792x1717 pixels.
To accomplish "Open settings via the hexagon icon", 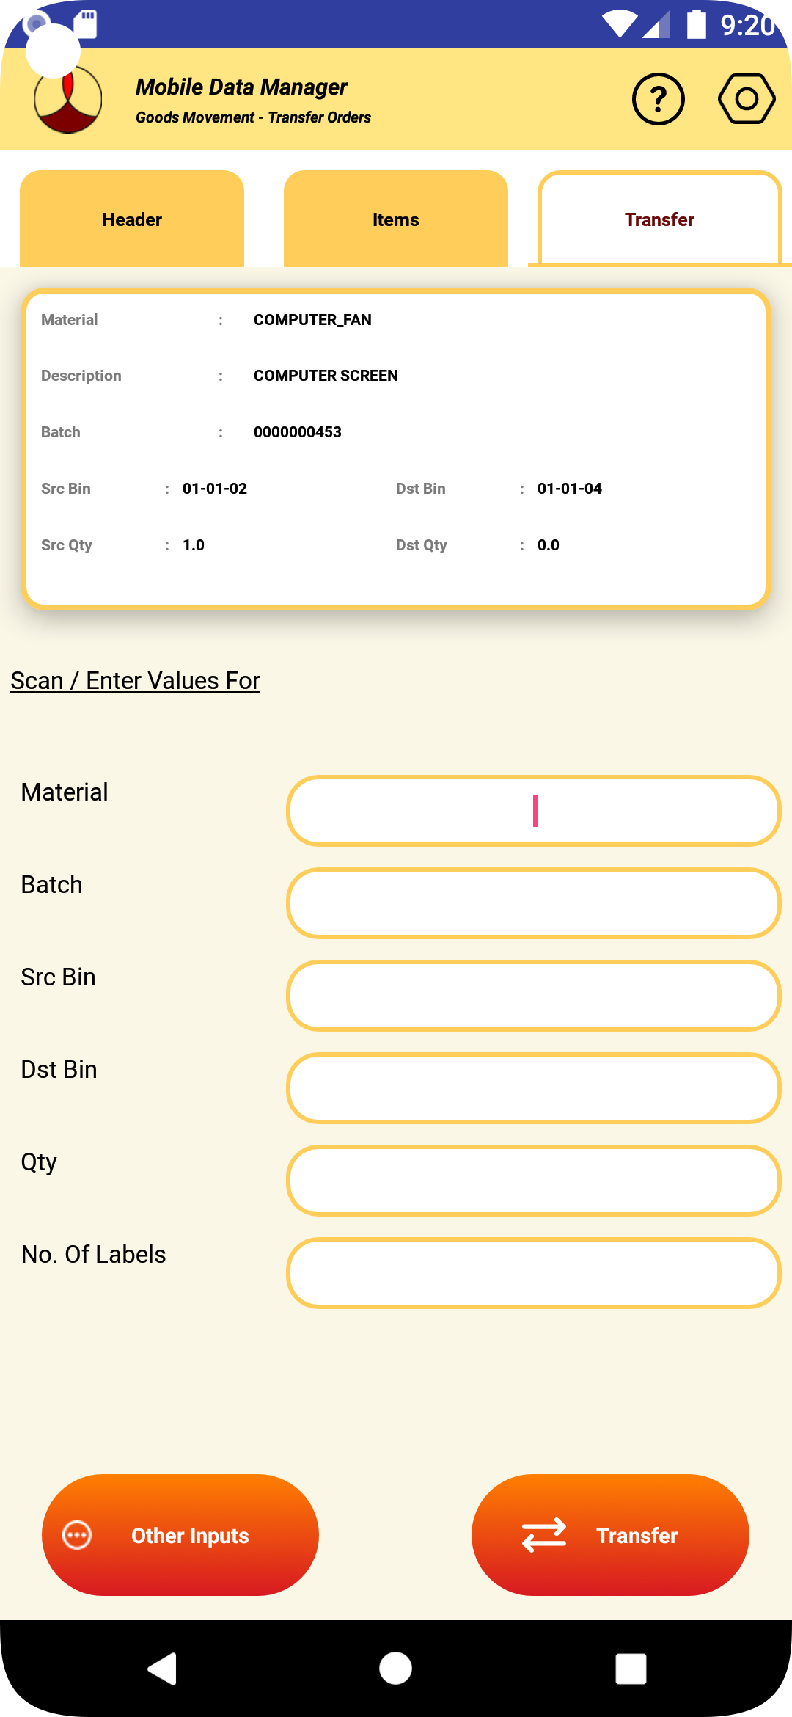I will point(746,99).
